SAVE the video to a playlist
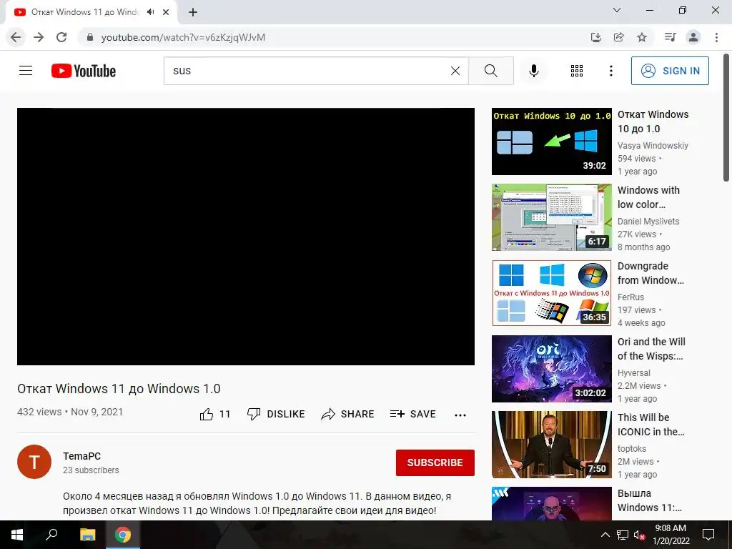This screenshot has height=549, width=732. coord(412,414)
